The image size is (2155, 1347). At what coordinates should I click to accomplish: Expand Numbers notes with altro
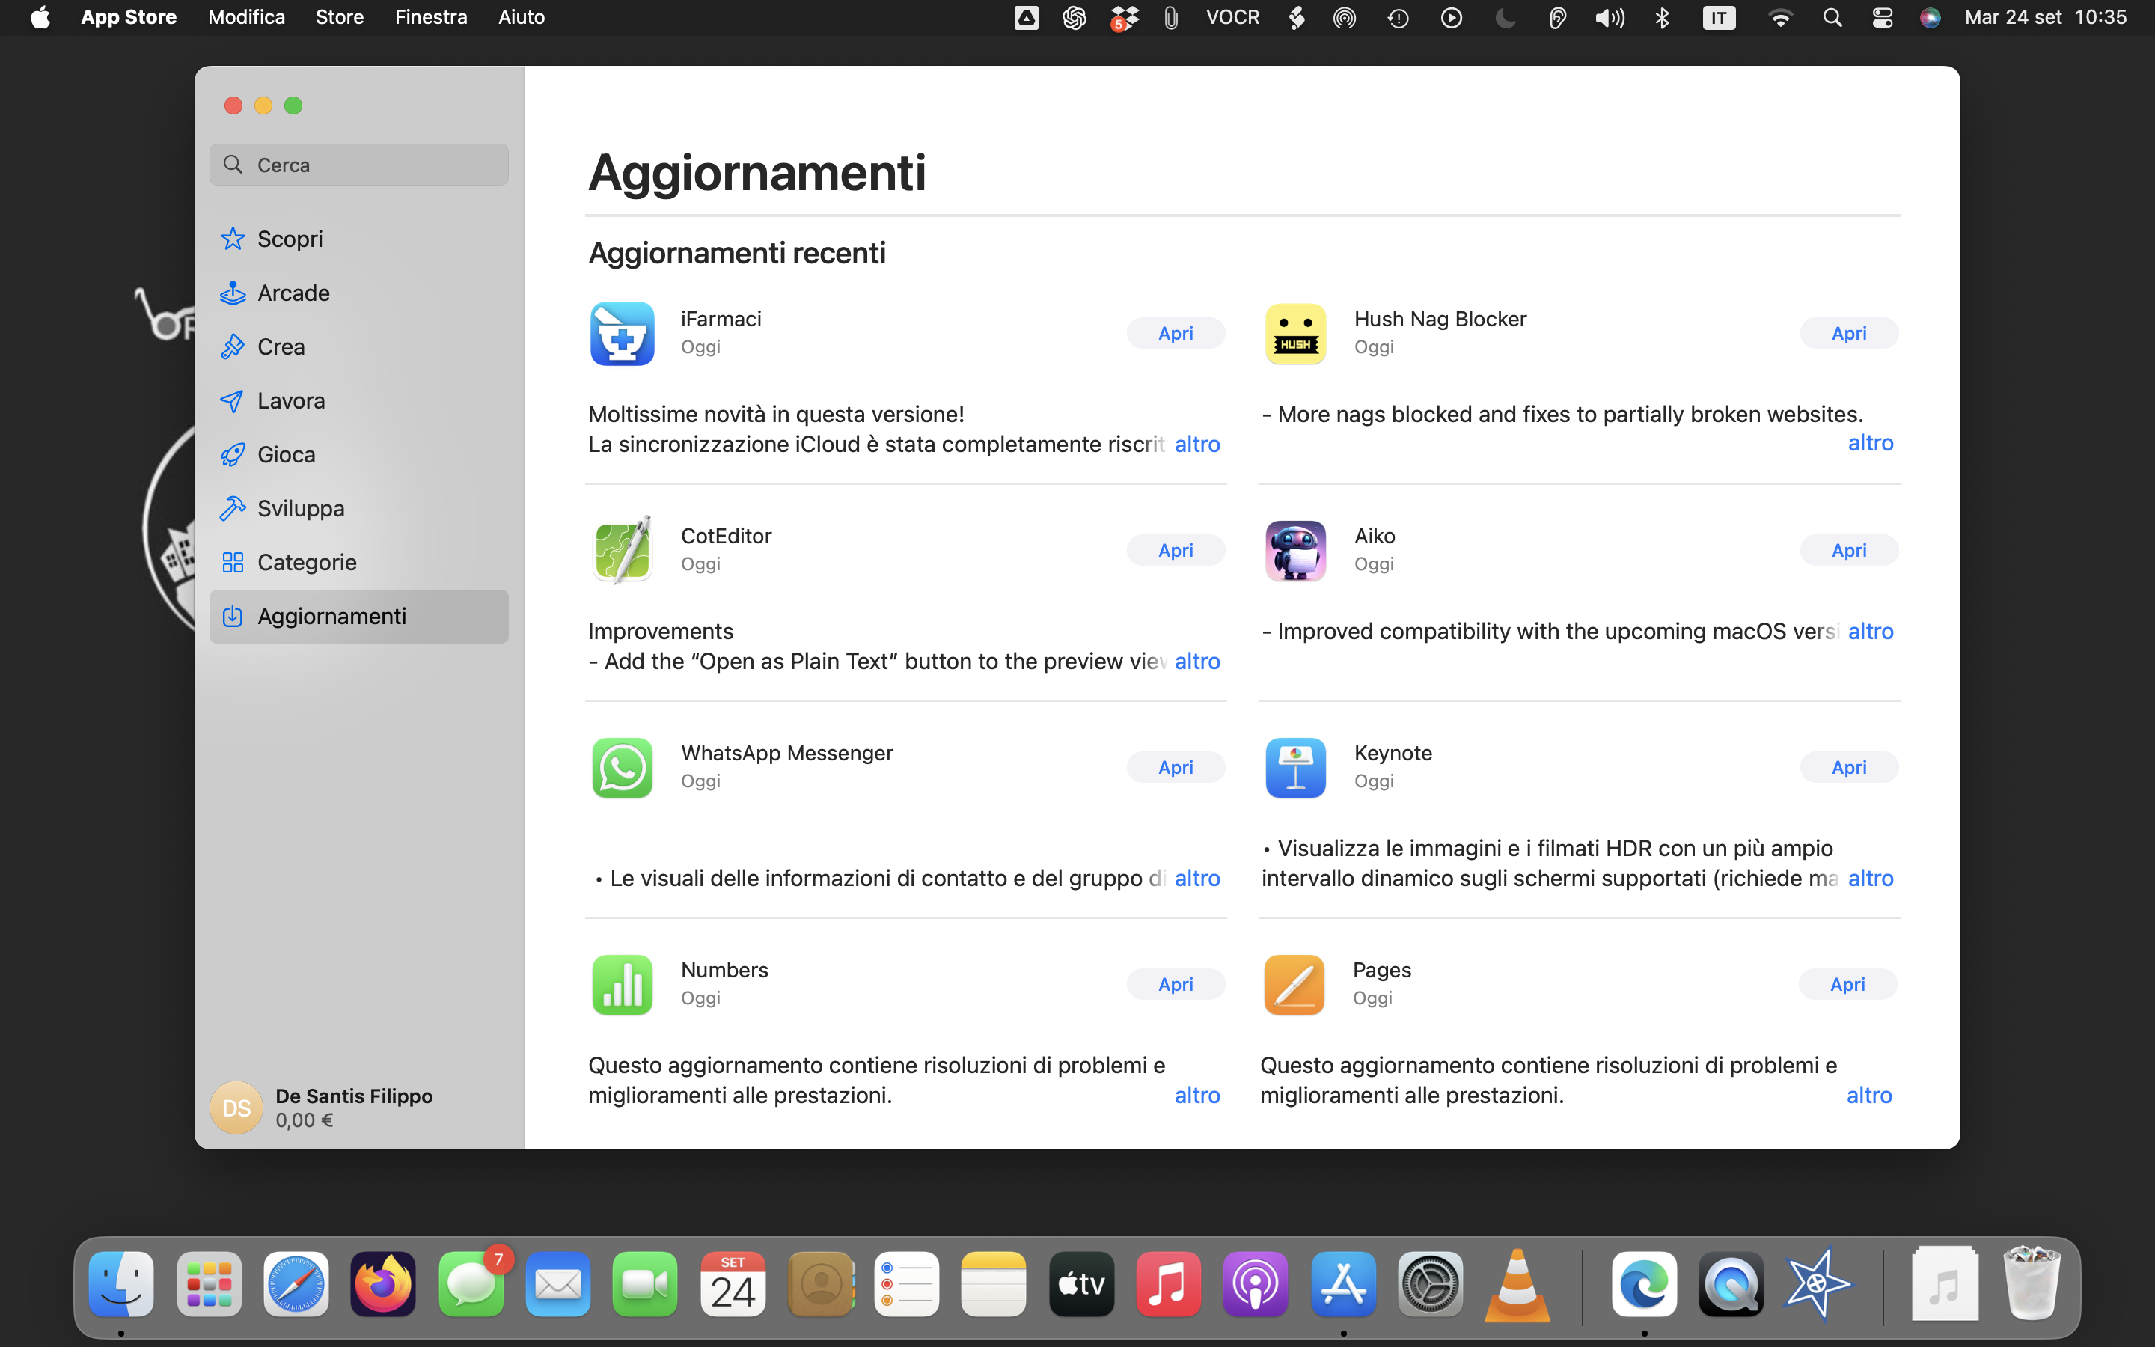1196,1095
